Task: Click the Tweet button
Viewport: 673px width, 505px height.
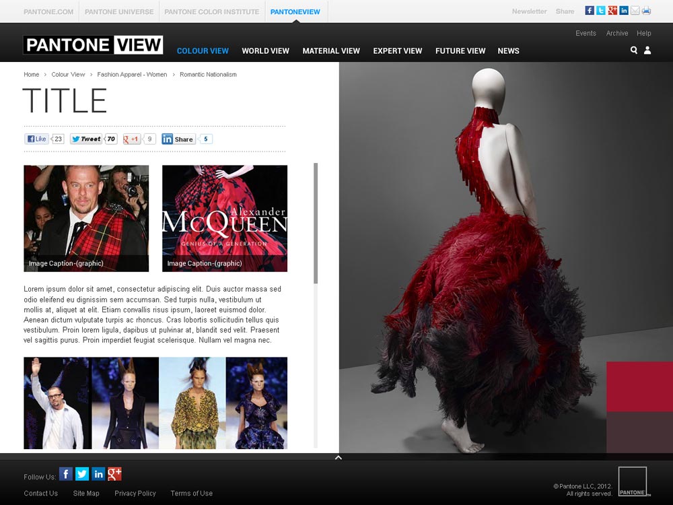Action: tap(86, 139)
